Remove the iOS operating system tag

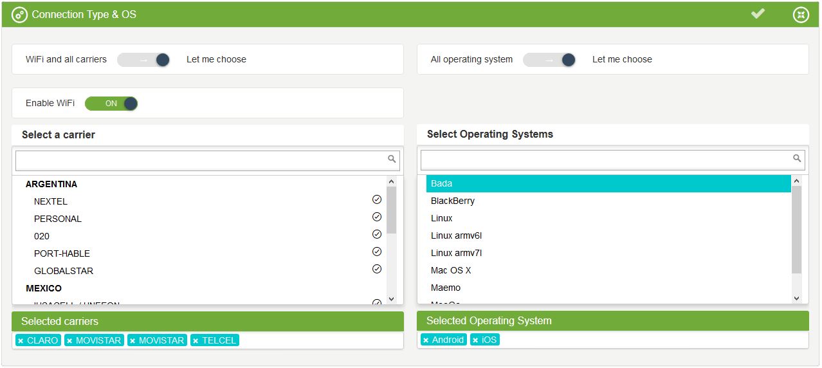475,340
